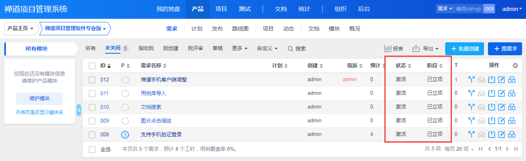Image resolution: width=526 pixels, height=161 pixels.
Task: Open the 报表 report link
Action: [393, 49]
